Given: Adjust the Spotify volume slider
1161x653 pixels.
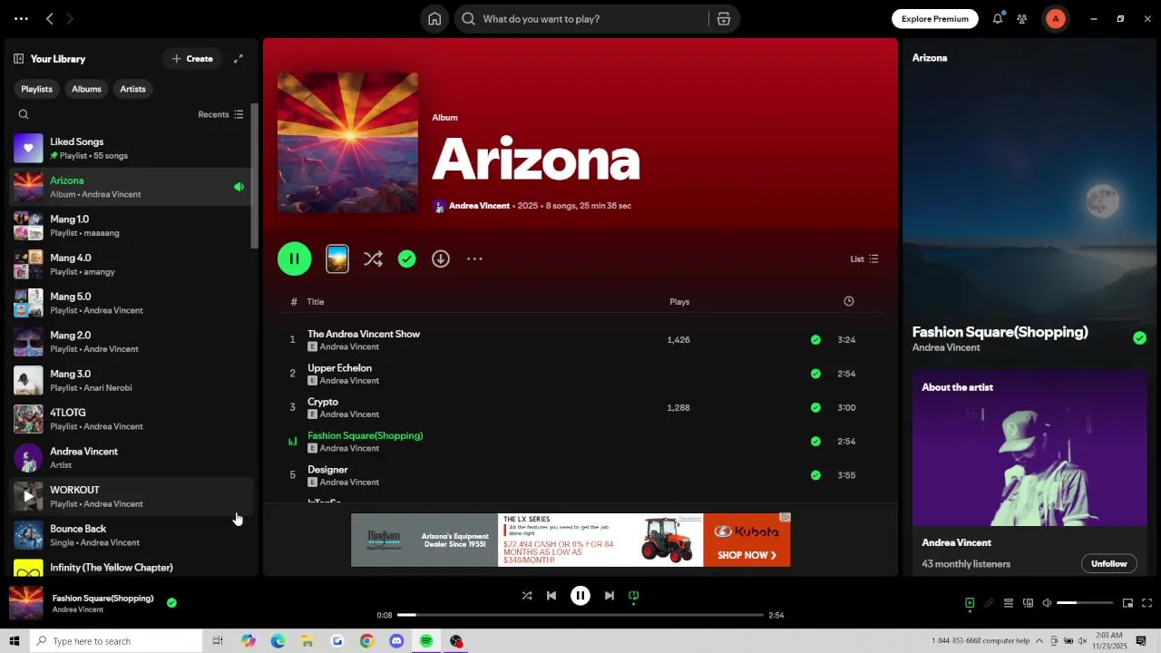Looking at the screenshot, I should [1085, 603].
